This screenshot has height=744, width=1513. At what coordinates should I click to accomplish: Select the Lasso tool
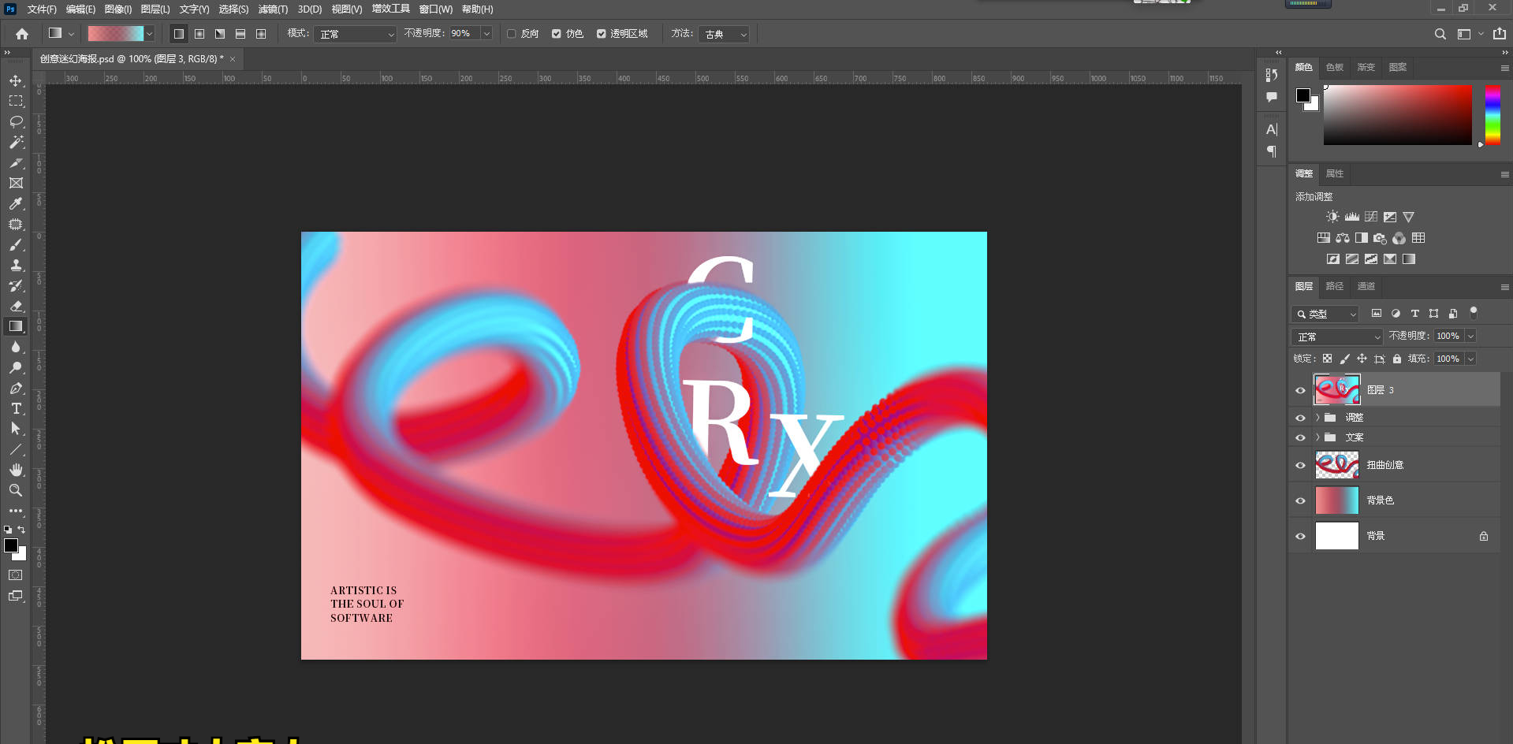tap(16, 122)
